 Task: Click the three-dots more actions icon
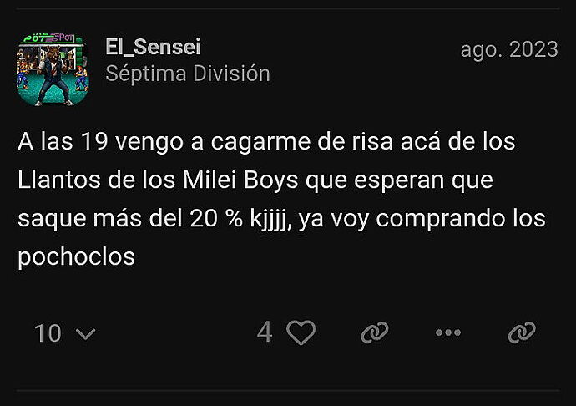(448, 332)
